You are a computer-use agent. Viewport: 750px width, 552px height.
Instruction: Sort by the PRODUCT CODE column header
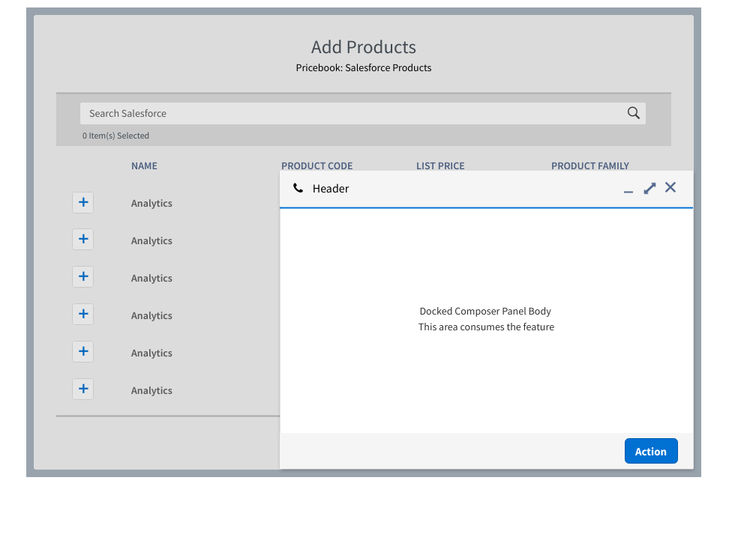tap(317, 166)
